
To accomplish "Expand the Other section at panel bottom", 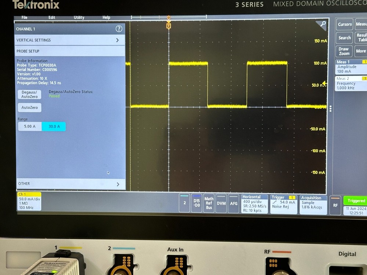I will click(70, 183).
